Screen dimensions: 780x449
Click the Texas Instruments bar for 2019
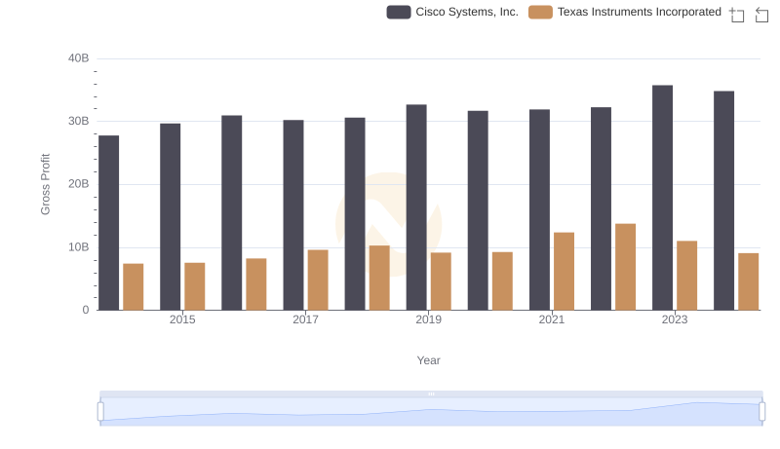pyautogui.click(x=441, y=281)
